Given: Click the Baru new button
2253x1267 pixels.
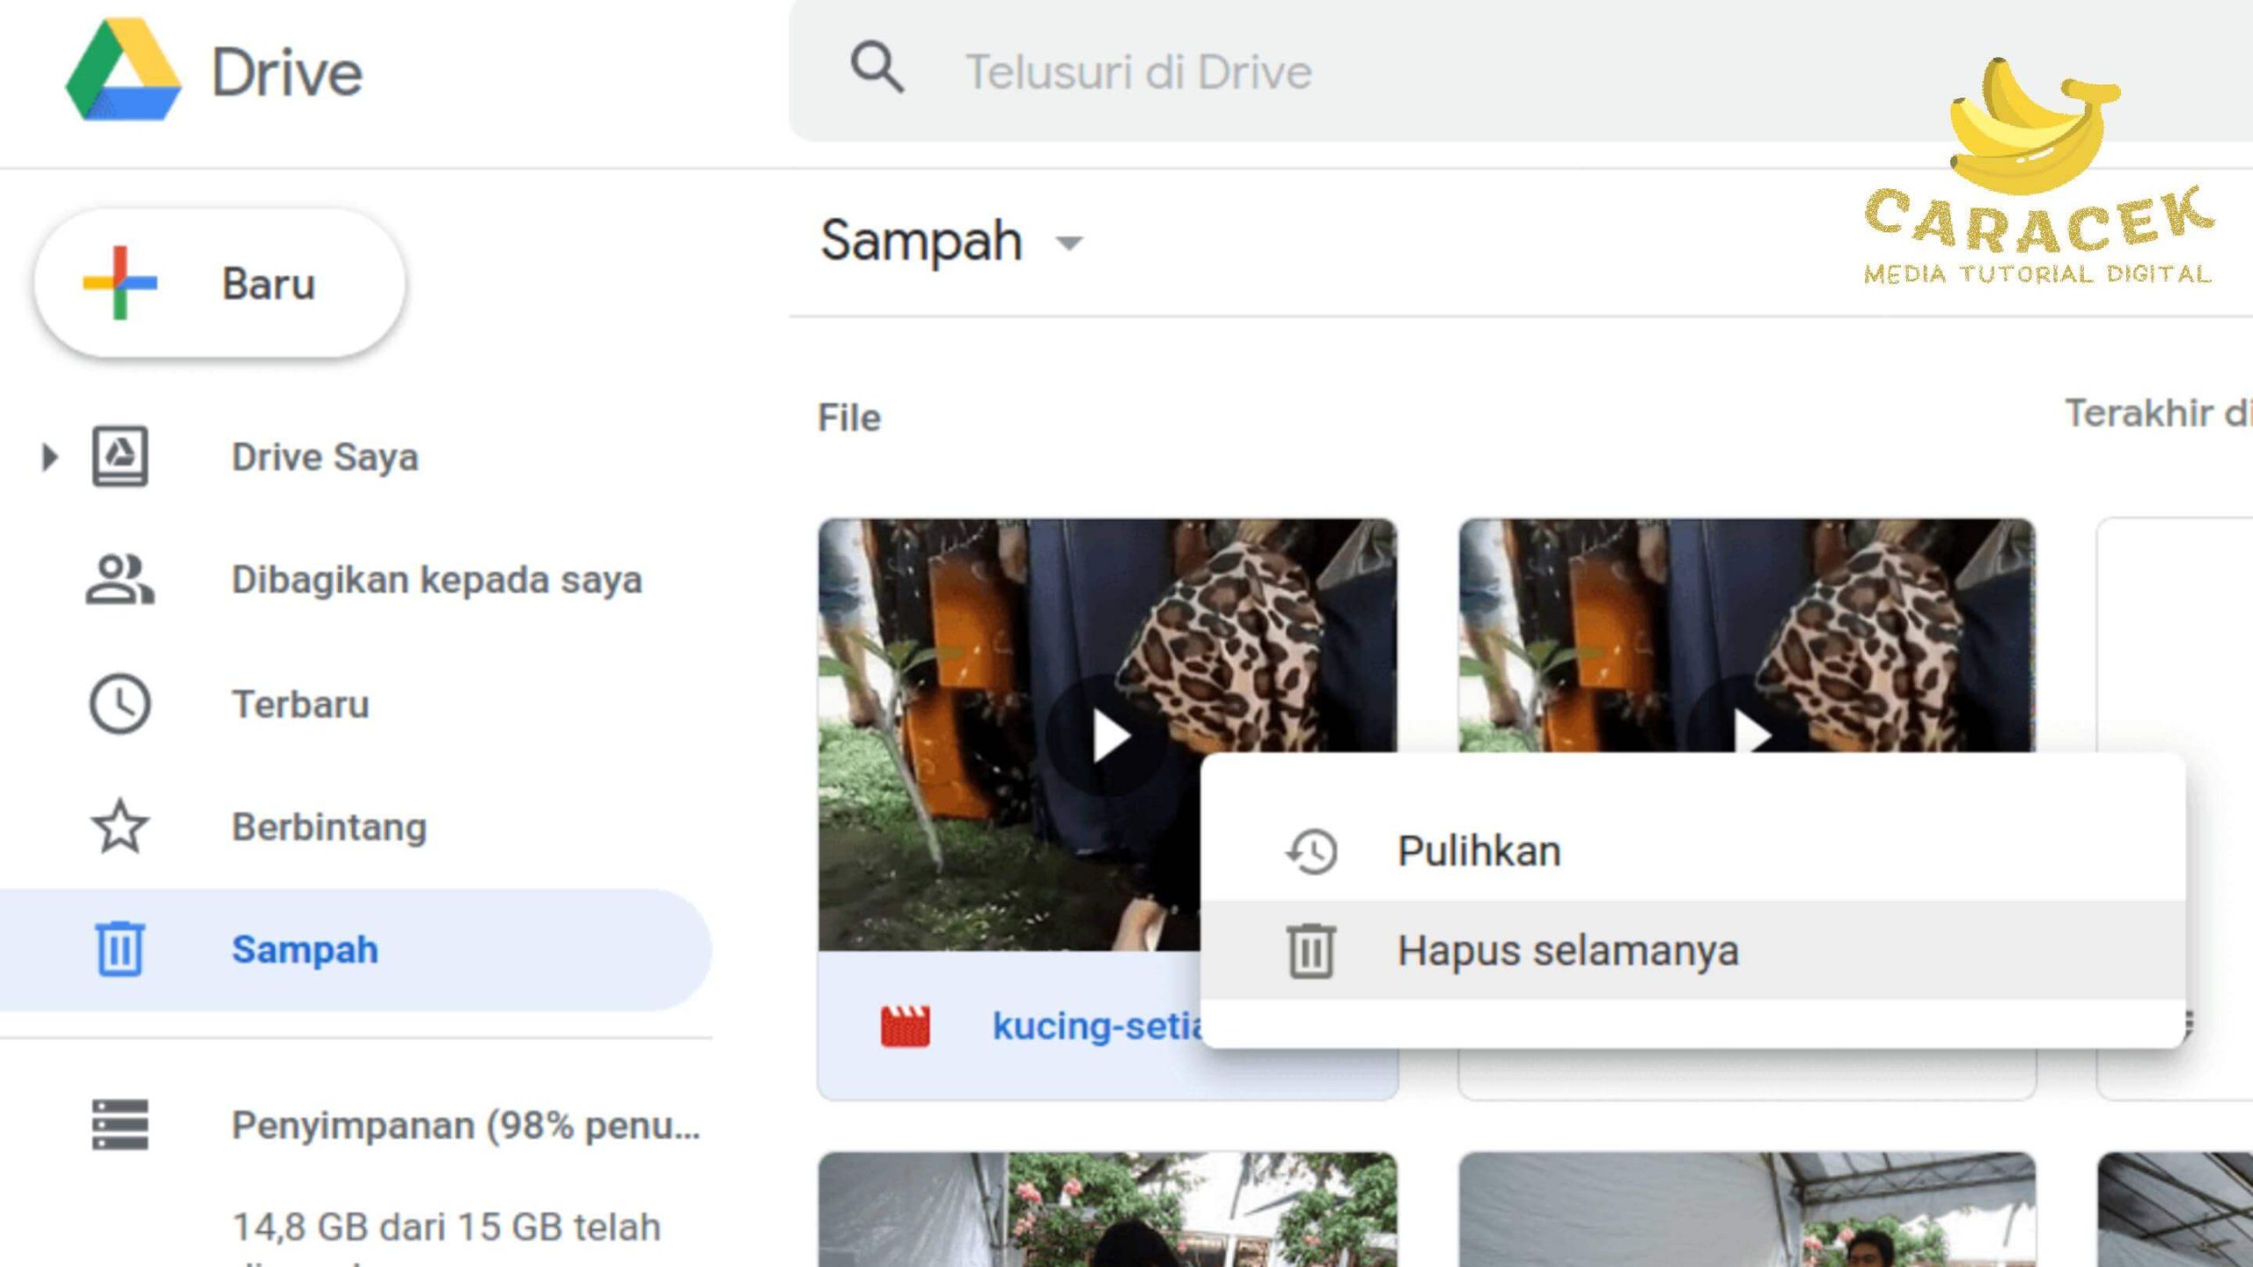Looking at the screenshot, I should (x=219, y=283).
